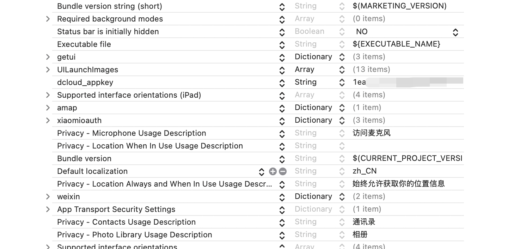The image size is (526, 249).
Task: Open type selector for amap Dictionary
Action: 342,108
